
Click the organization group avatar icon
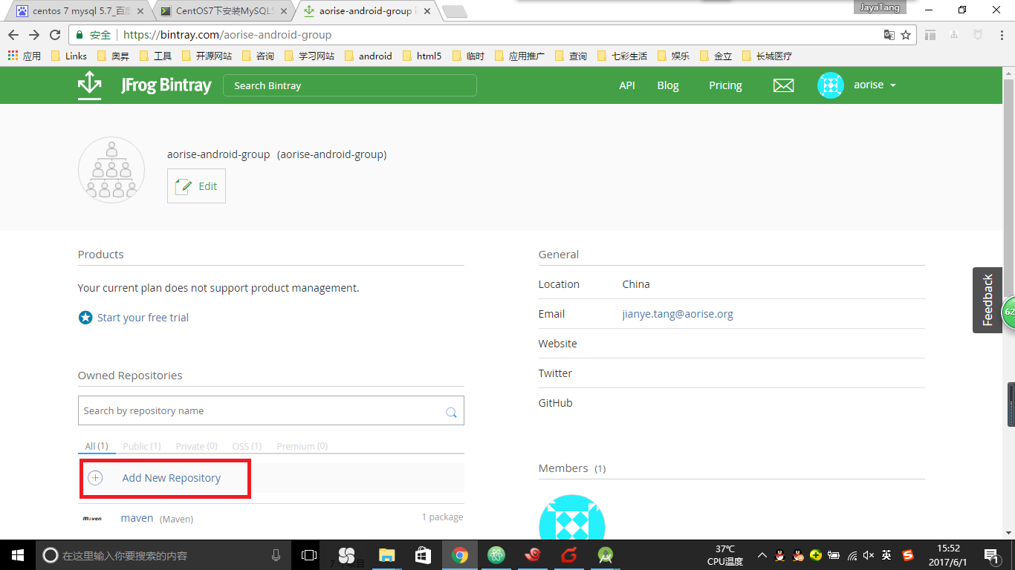pos(111,170)
